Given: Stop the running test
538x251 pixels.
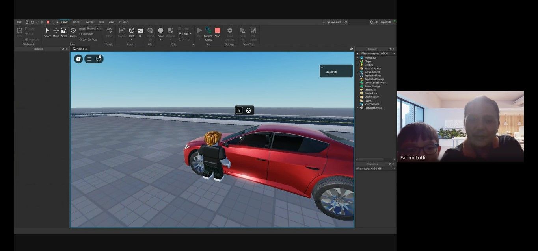Looking at the screenshot, I should pyautogui.click(x=218, y=32).
